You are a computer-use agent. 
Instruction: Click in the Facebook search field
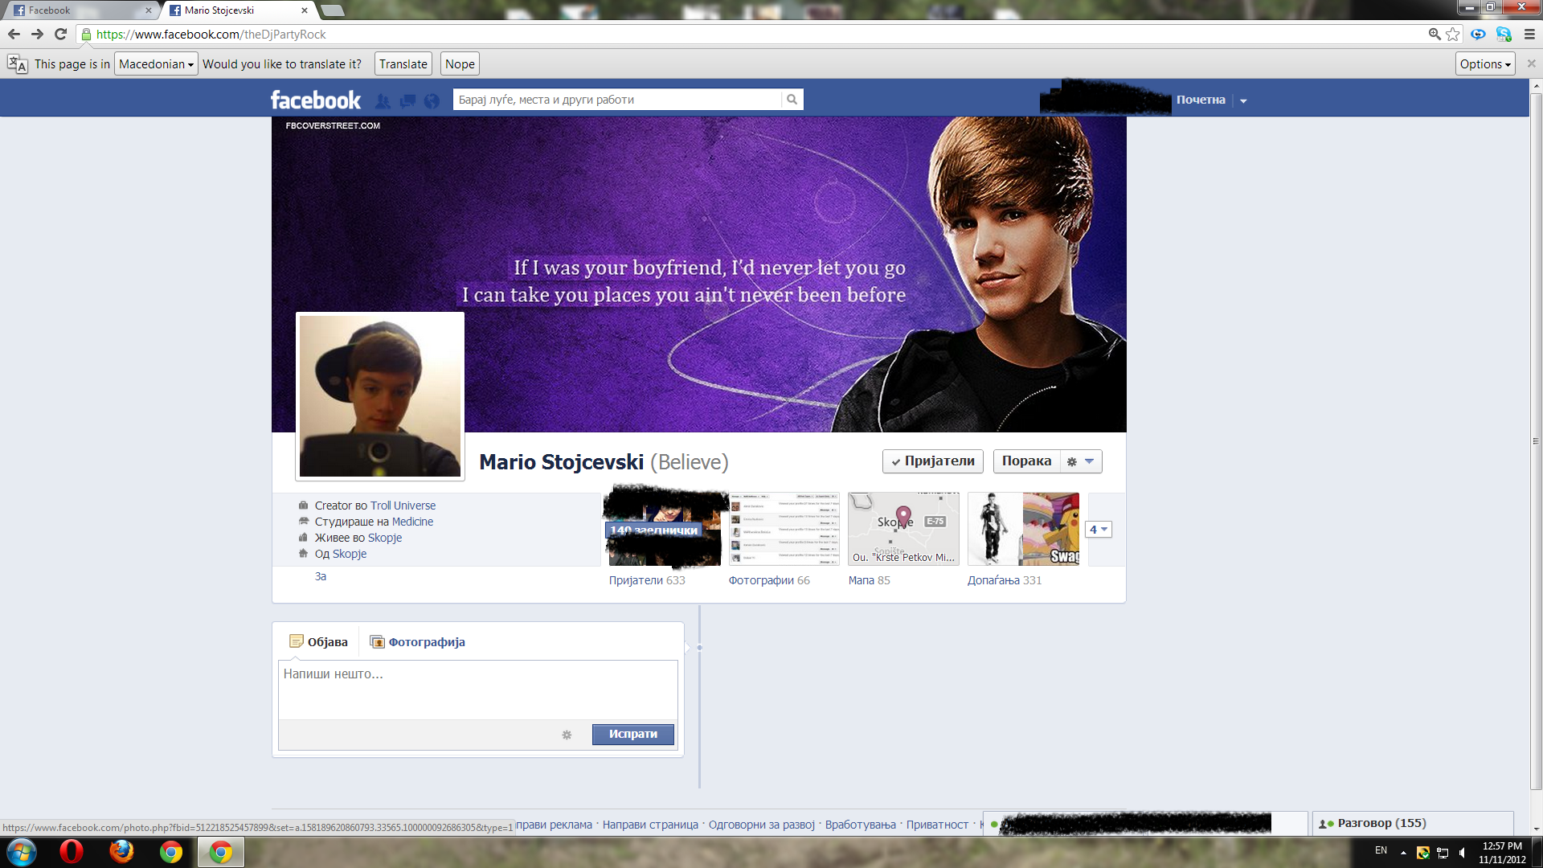tap(617, 100)
